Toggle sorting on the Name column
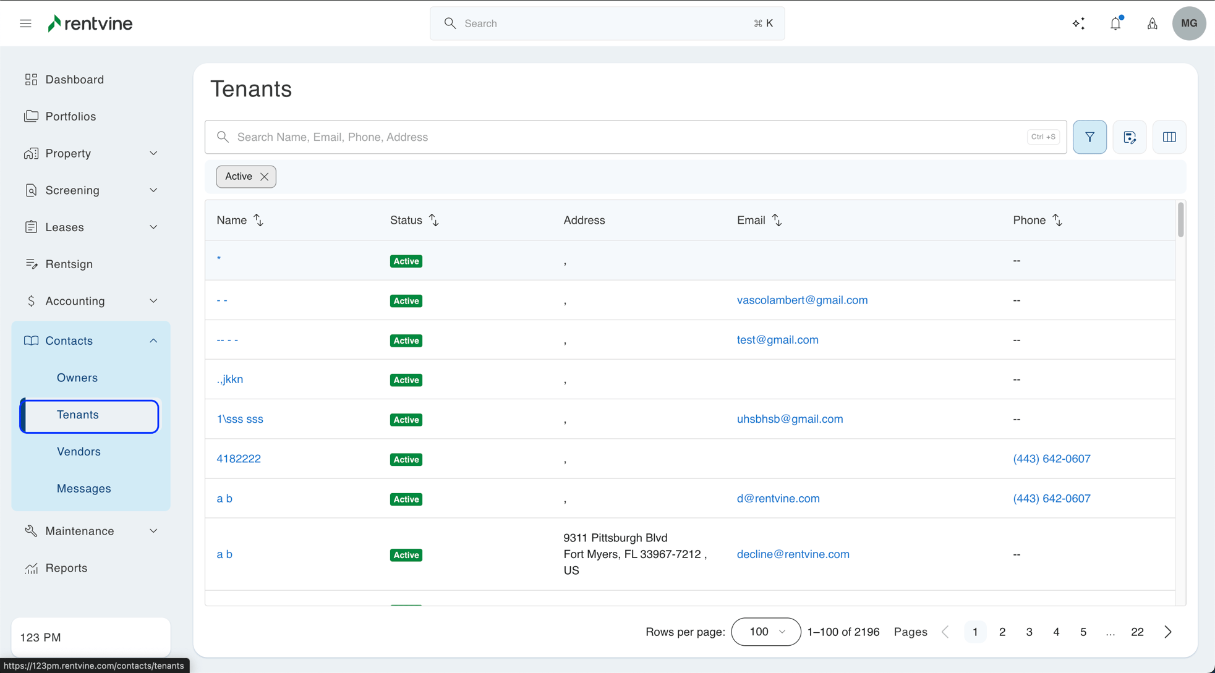Image resolution: width=1215 pixels, height=673 pixels. (x=258, y=220)
